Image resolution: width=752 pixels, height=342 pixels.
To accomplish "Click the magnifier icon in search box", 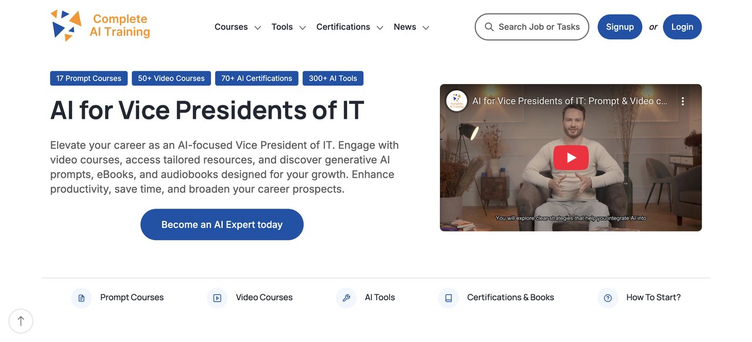I will (489, 27).
